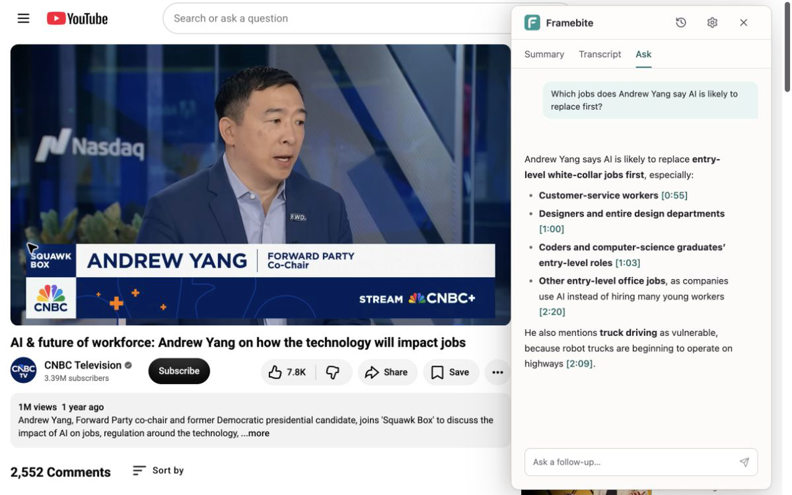Jump to timestamp 1:00

pyautogui.click(x=551, y=229)
